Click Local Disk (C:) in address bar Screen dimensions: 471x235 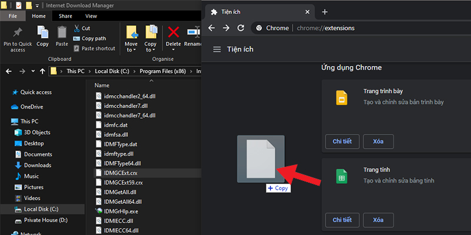tap(112, 71)
